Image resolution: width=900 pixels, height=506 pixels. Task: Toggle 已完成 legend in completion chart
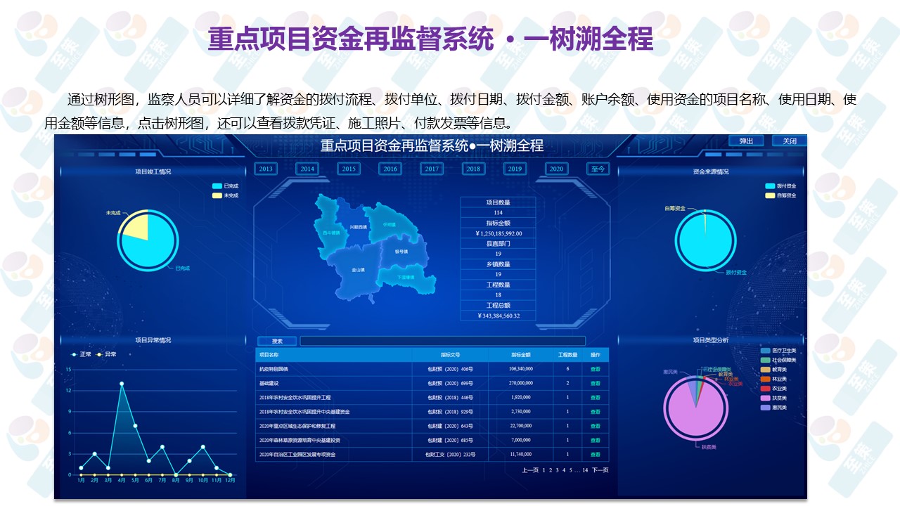[x=217, y=186]
